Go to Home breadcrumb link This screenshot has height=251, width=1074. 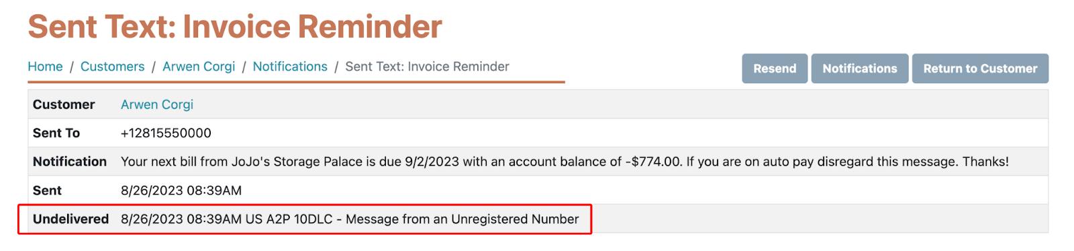pos(45,66)
